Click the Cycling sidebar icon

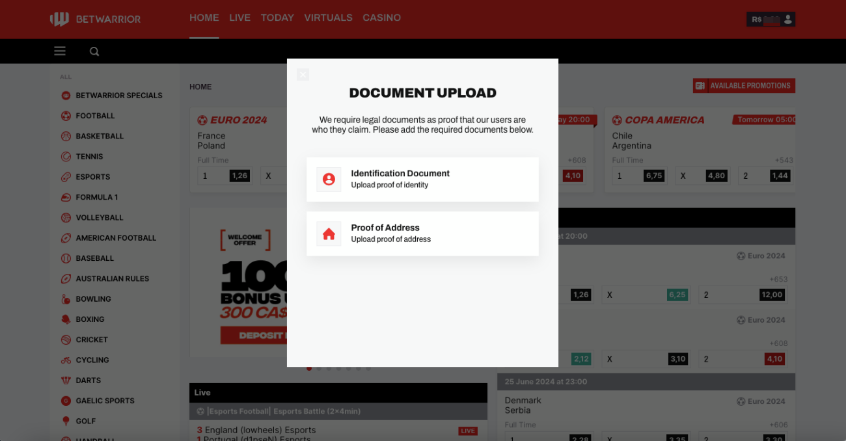coord(66,360)
